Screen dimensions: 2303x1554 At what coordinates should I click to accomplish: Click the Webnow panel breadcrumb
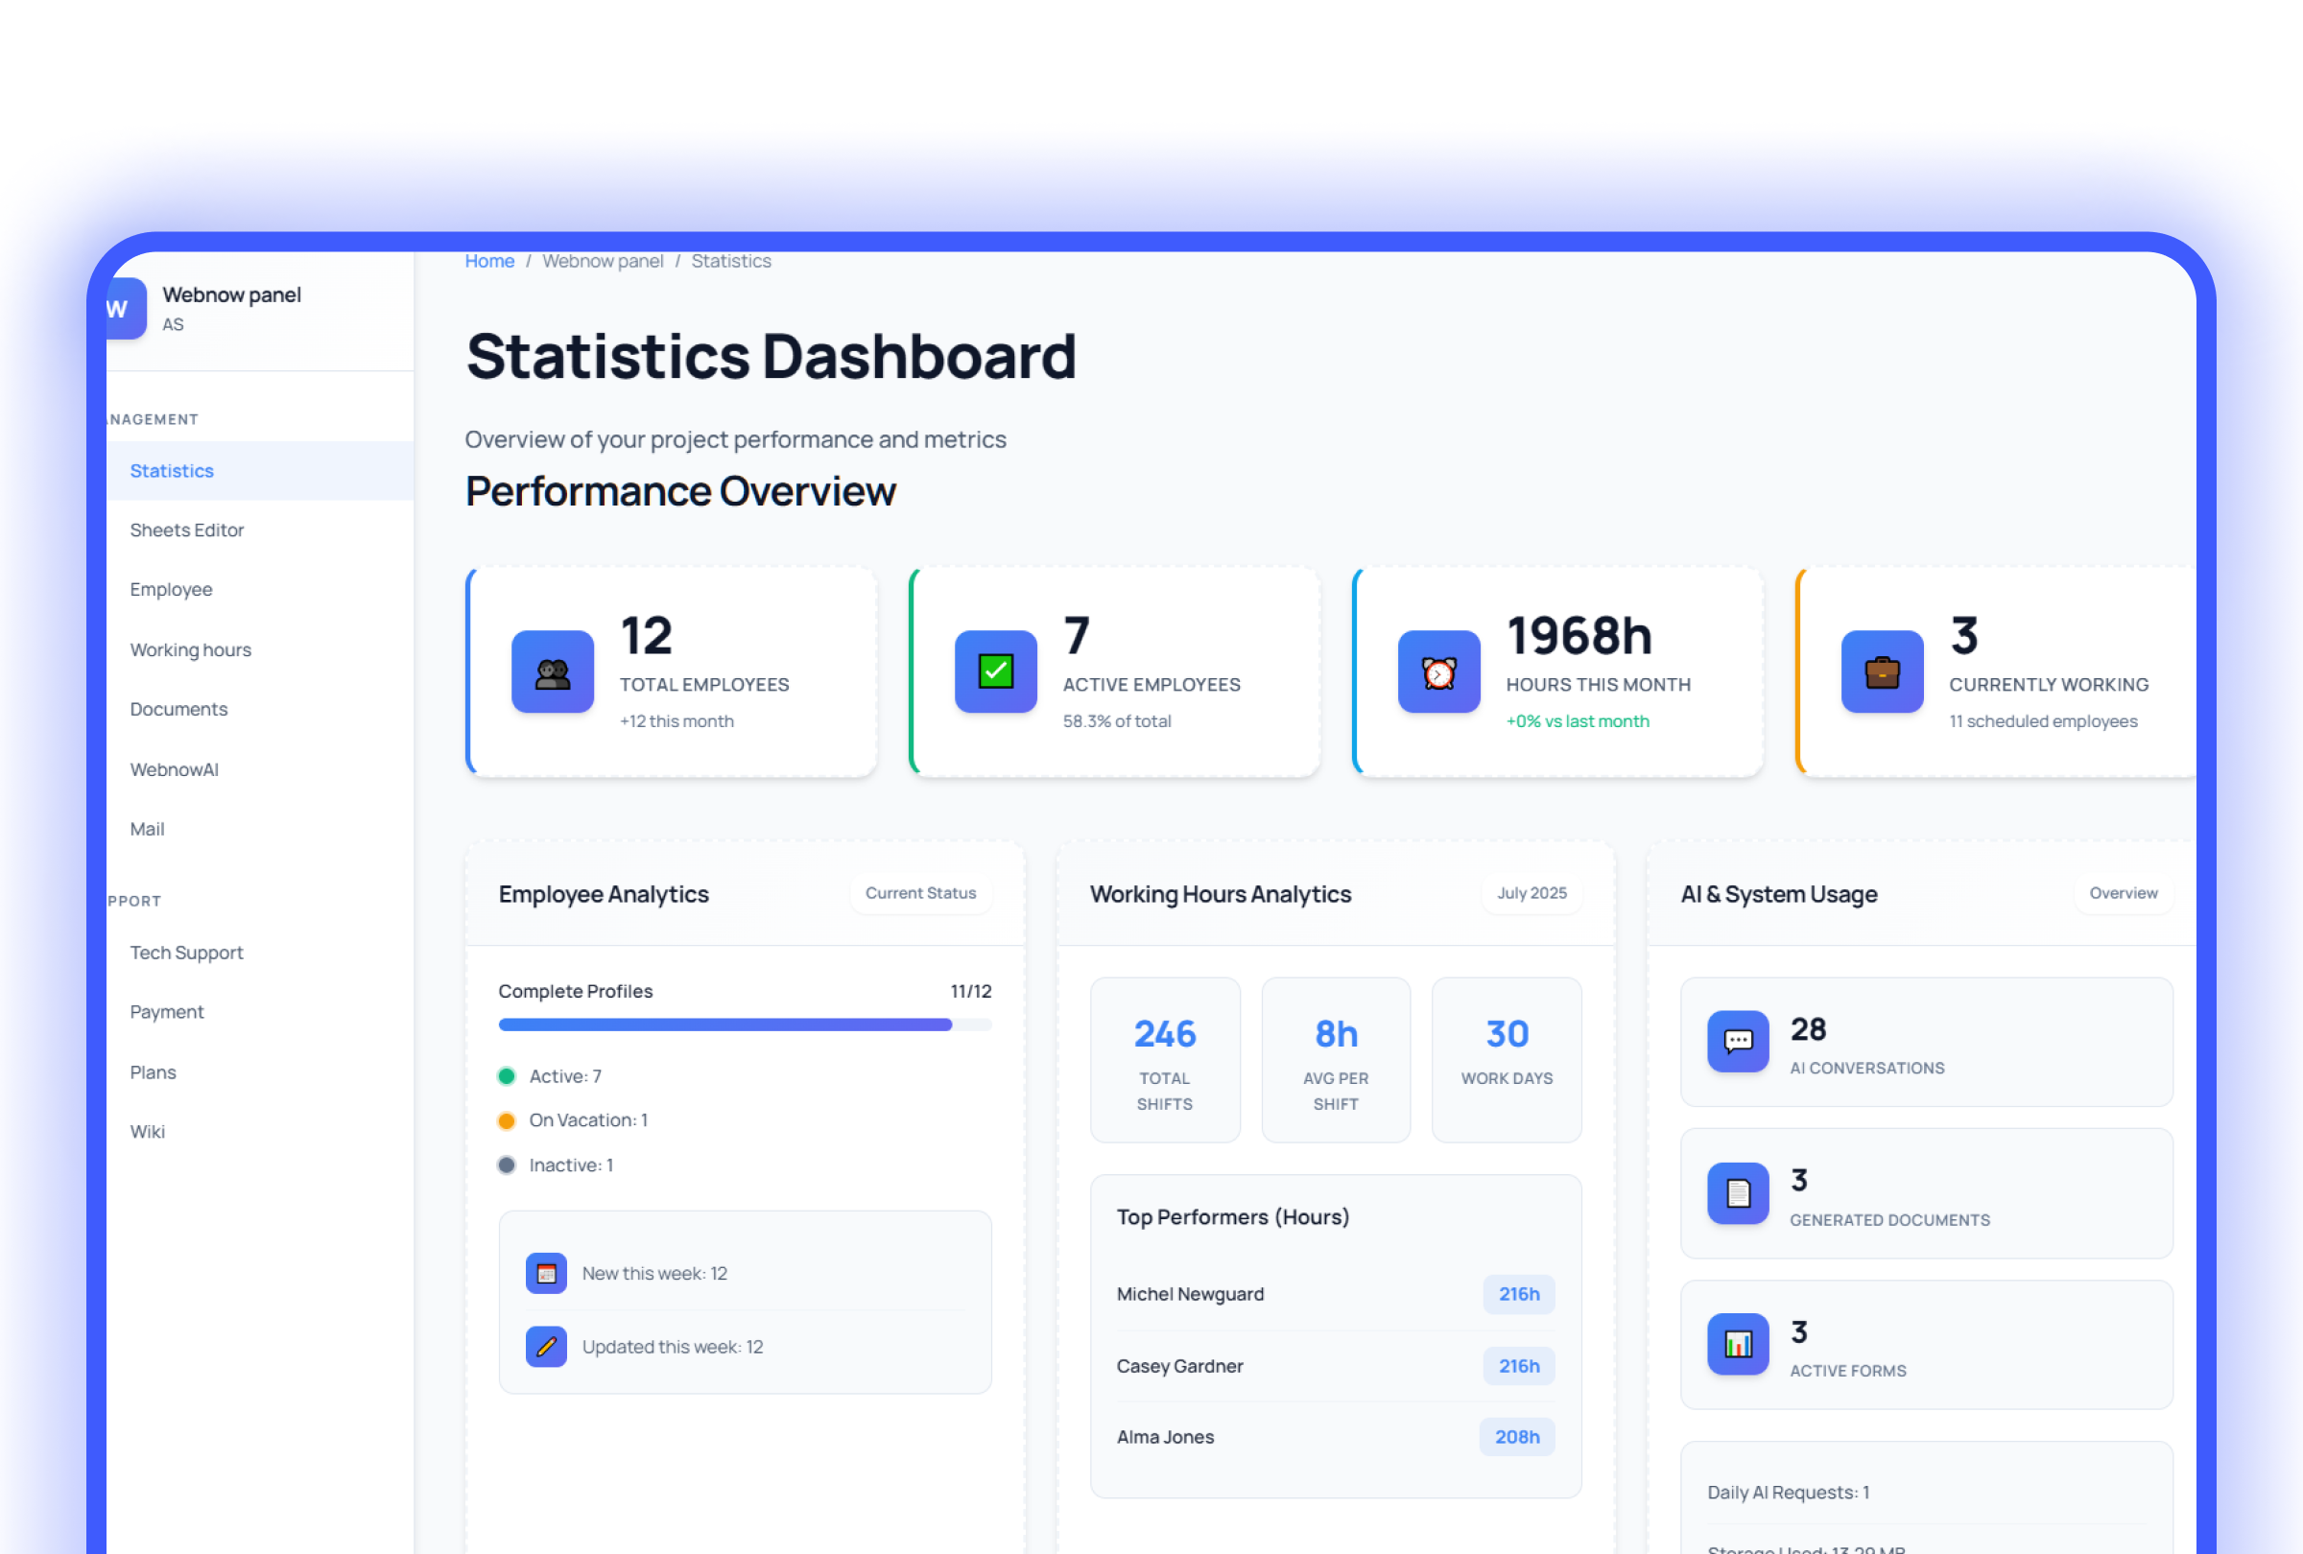click(603, 262)
